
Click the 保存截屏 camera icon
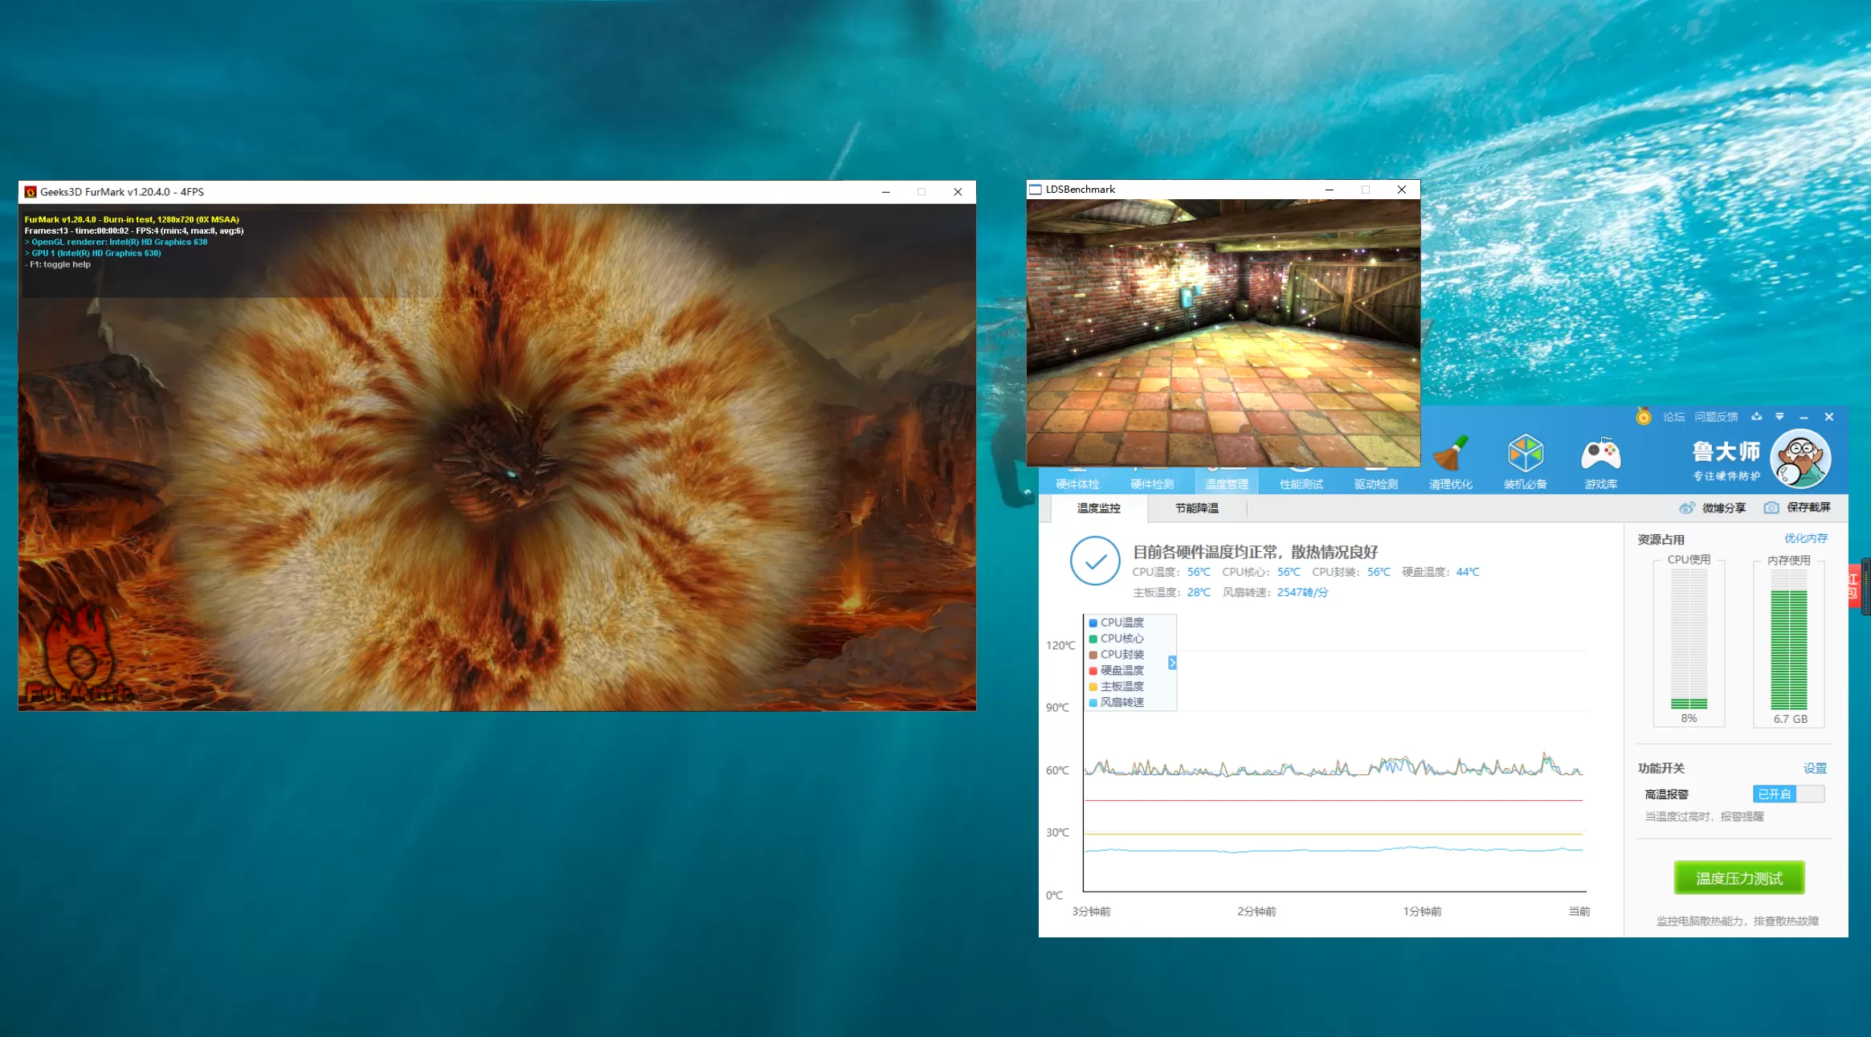pyautogui.click(x=1771, y=508)
